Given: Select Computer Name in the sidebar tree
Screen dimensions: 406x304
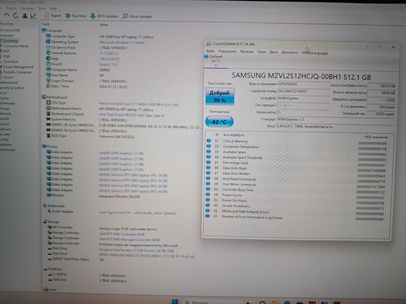Looking at the screenshot, I should pyautogui.click(x=16, y=46).
